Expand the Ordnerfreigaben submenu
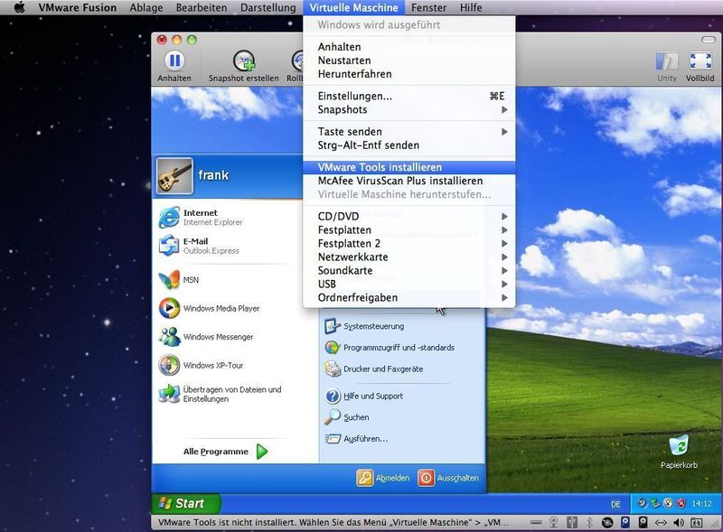Screen dimensions: 723x532 coord(408,298)
